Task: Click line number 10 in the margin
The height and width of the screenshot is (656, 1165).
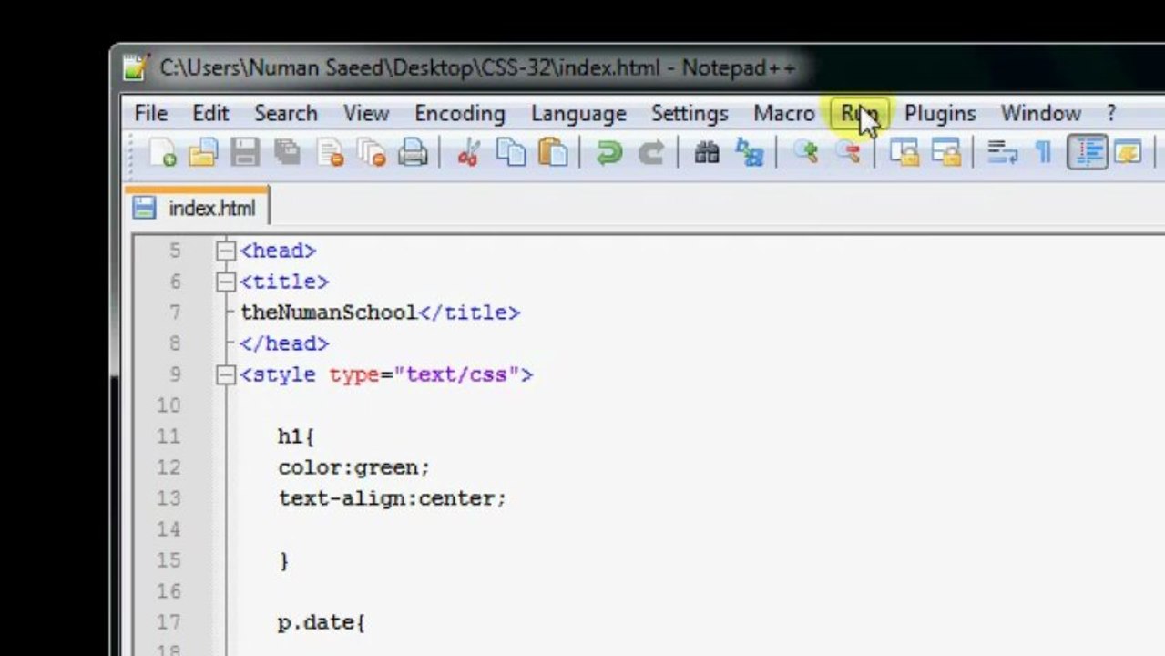Action: pyautogui.click(x=169, y=405)
